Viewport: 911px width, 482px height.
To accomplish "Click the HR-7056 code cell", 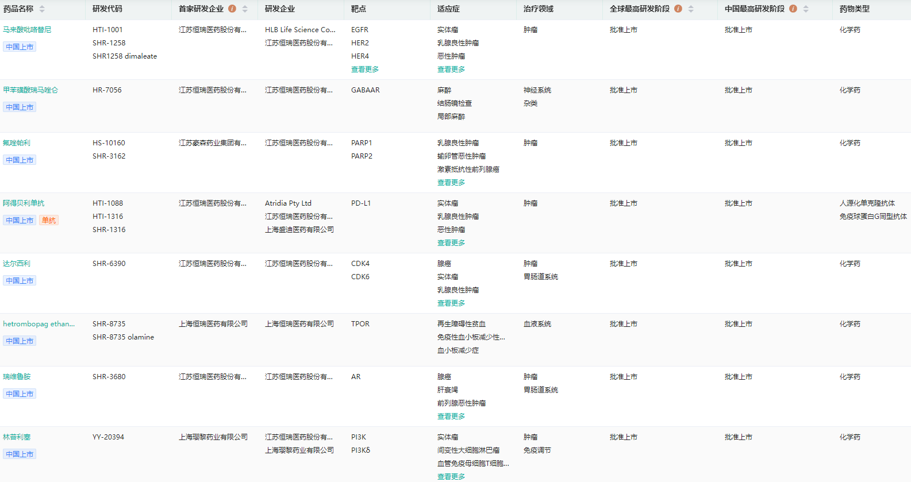I will coord(107,90).
